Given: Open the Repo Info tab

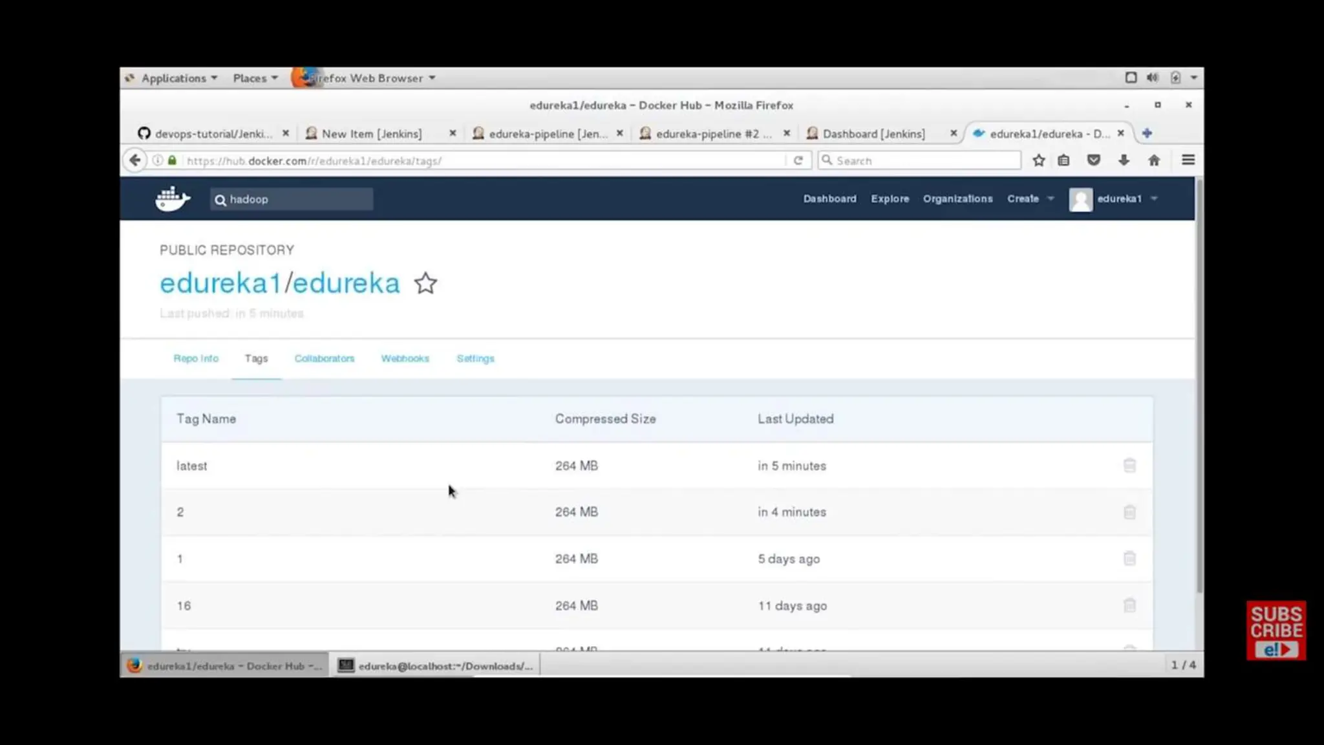Looking at the screenshot, I should point(196,358).
